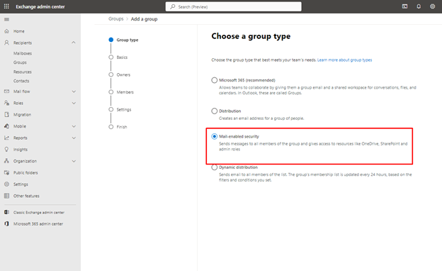Expand the Reports chevron
Viewport: 442px width, 271px height.
[74, 138]
